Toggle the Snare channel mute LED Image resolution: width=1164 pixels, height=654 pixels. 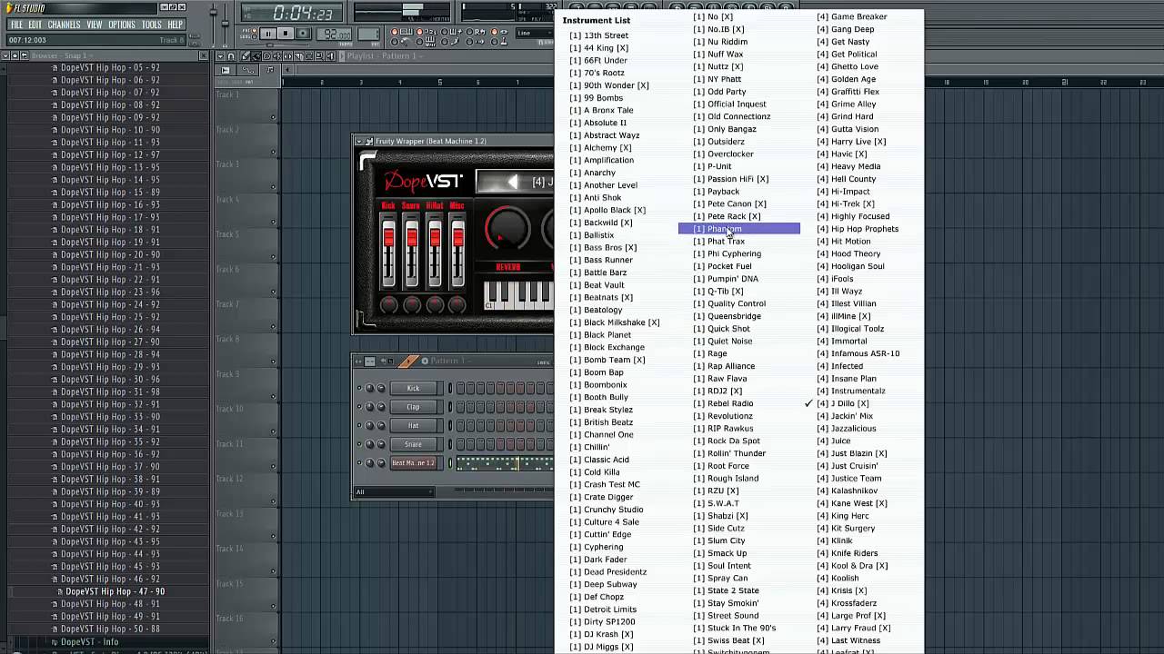359,444
